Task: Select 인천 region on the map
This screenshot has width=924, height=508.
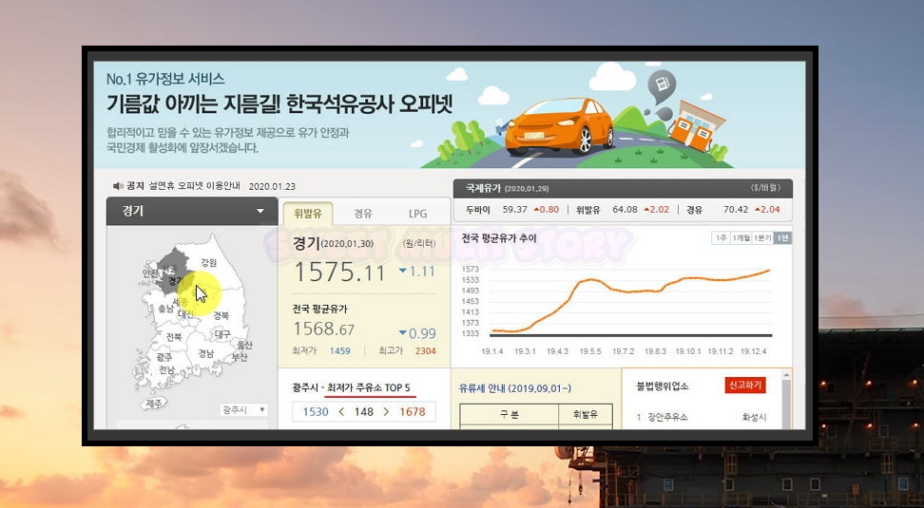Action: 149,273
